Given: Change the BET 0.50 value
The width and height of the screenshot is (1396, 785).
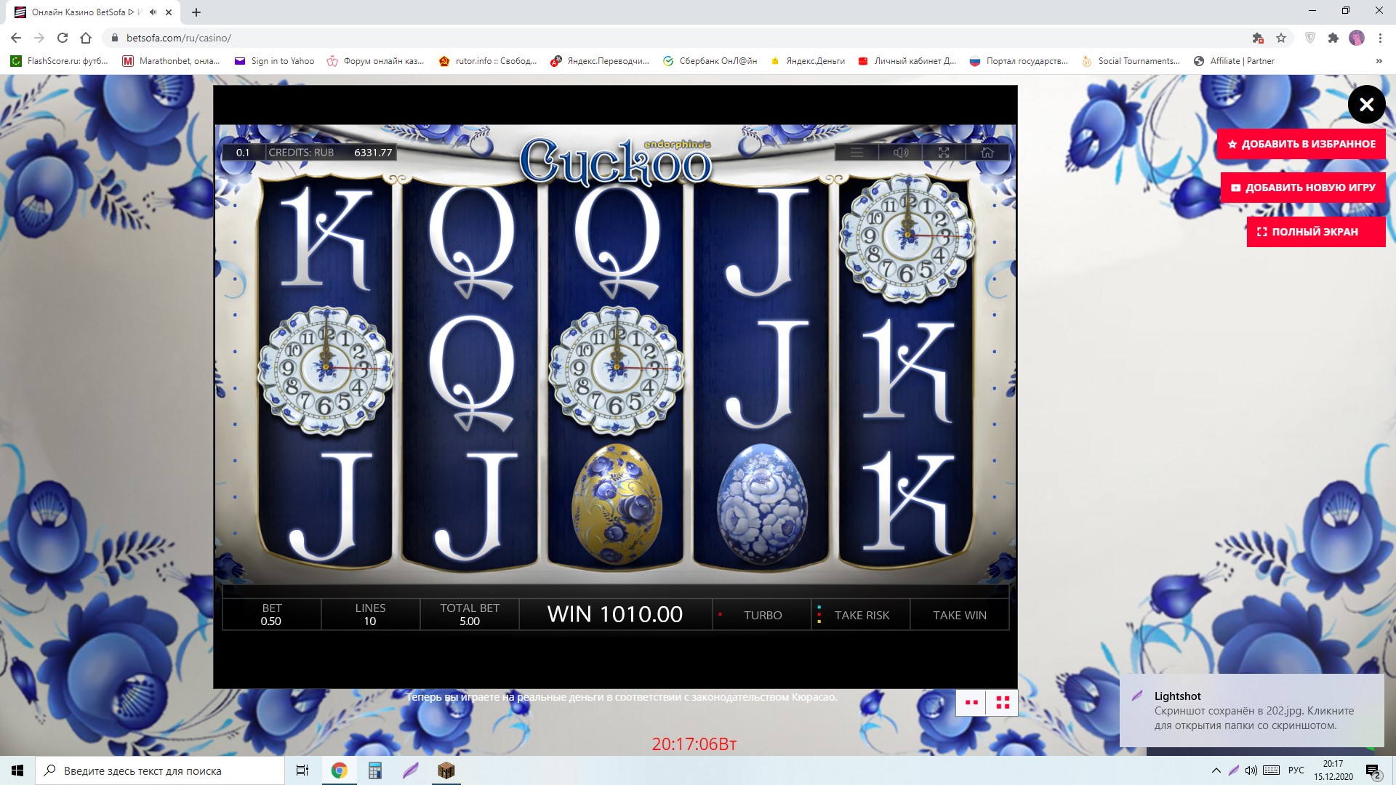Looking at the screenshot, I should (271, 615).
